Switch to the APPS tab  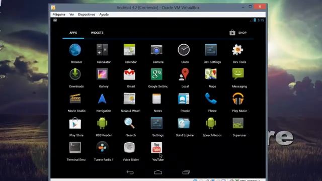coord(73,33)
